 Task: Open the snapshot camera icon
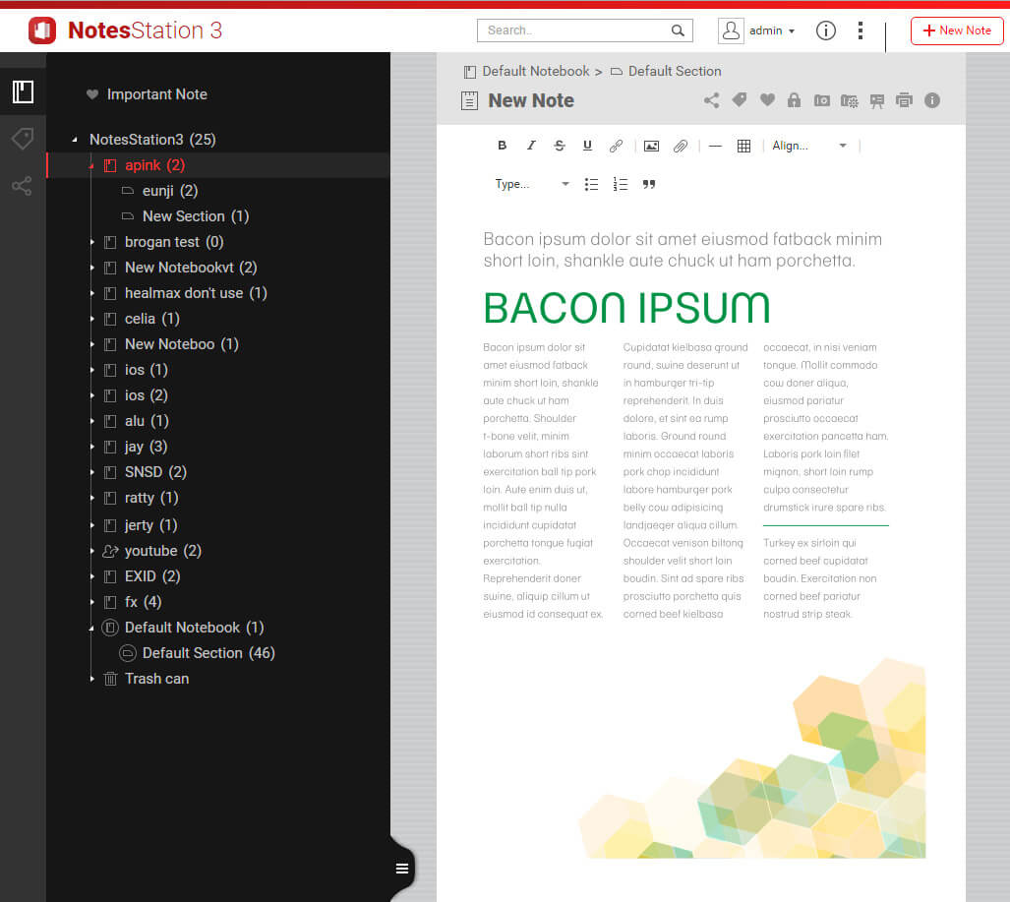click(x=822, y=100)
